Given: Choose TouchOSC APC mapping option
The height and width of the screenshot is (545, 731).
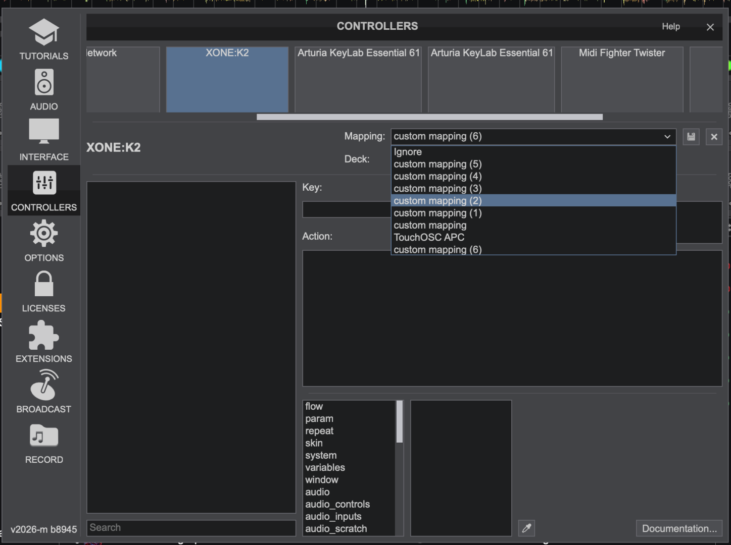Looking at the screenshot, I should coord(429,237).
